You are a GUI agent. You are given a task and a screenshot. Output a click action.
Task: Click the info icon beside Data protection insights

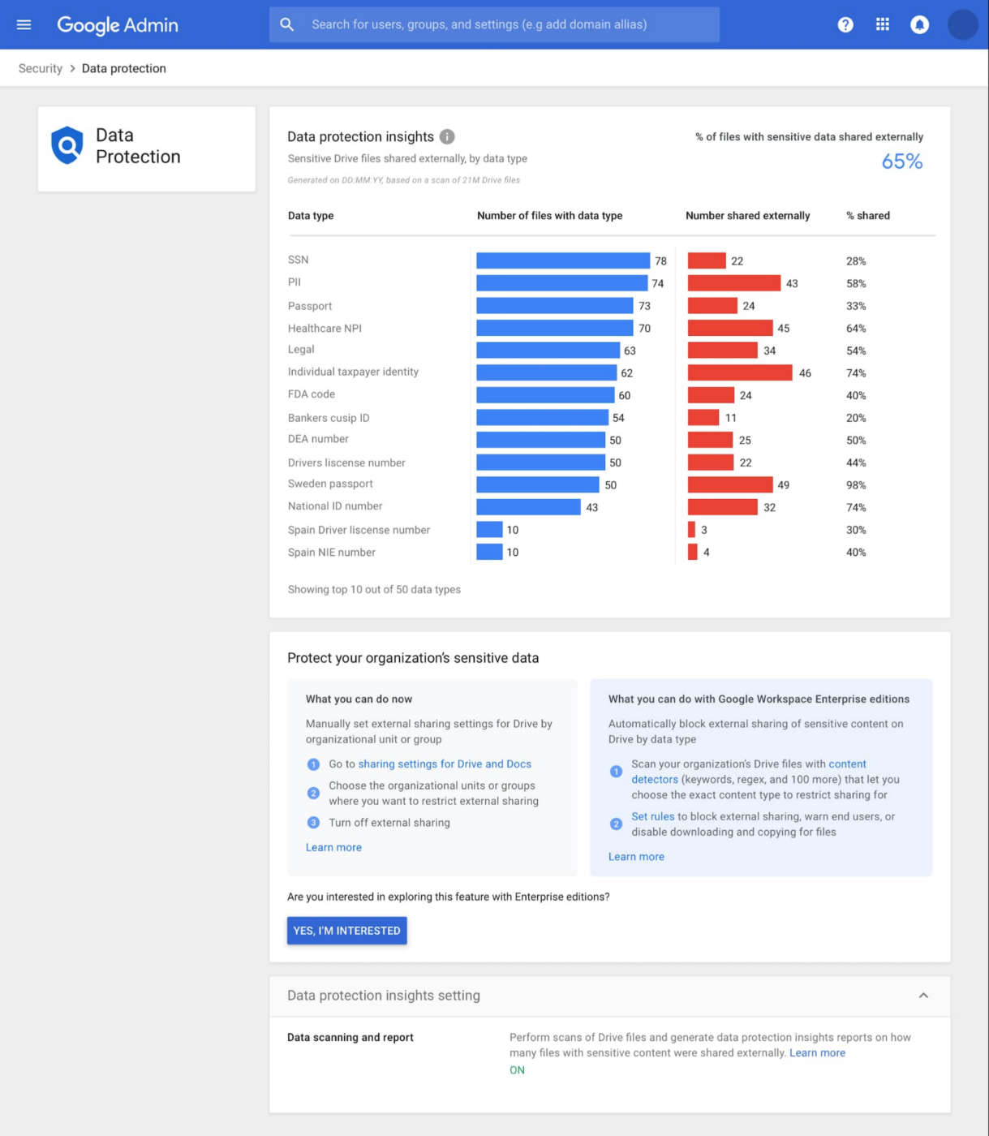click(447, 136)
